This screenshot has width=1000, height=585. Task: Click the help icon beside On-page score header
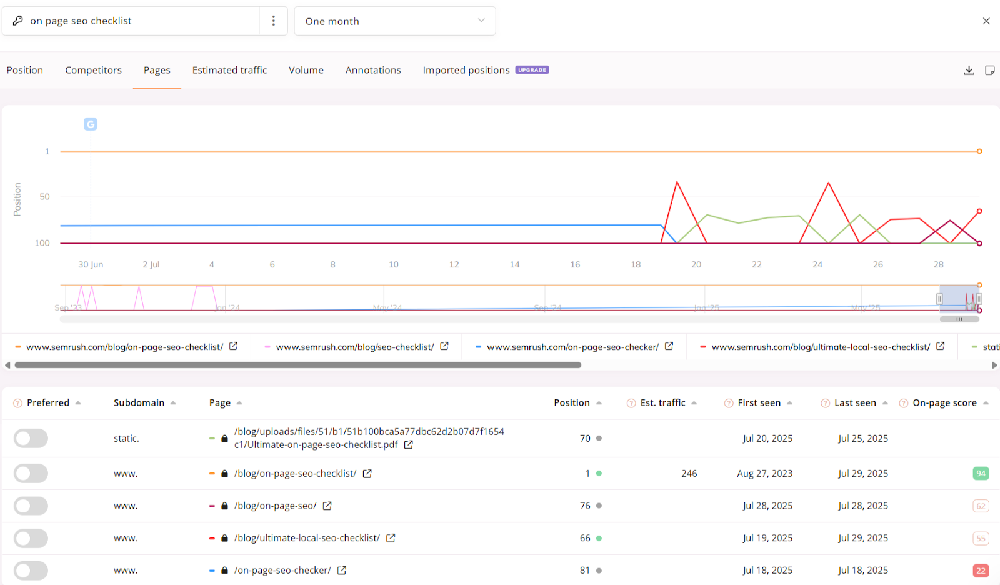pyautogui.click(x=902, y=402)
